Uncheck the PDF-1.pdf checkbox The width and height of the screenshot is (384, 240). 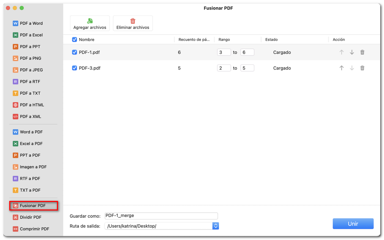click(74, 52)
